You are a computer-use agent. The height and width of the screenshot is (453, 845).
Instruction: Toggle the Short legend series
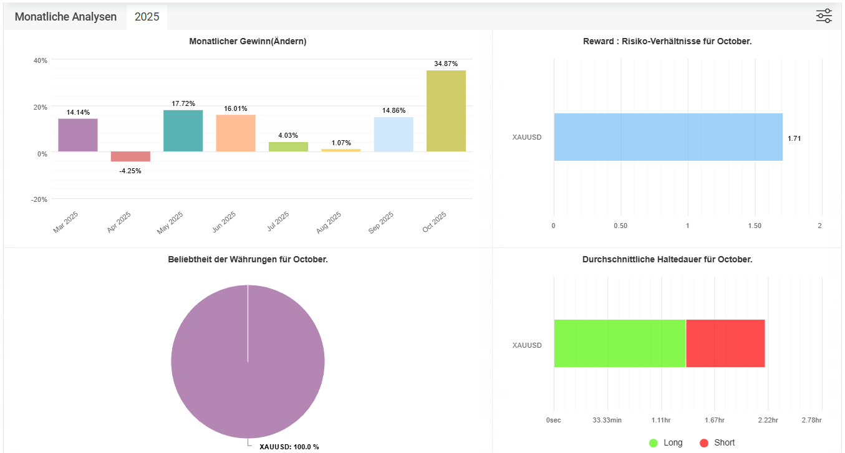(724, 442)
